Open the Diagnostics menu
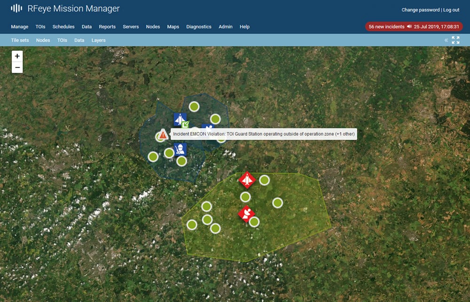Screen dimensions: 470x302 (199, 27)
